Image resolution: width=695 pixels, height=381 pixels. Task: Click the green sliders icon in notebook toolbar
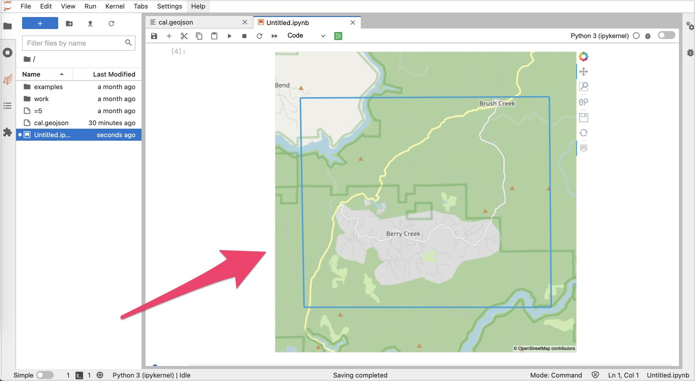coord(338,36)
